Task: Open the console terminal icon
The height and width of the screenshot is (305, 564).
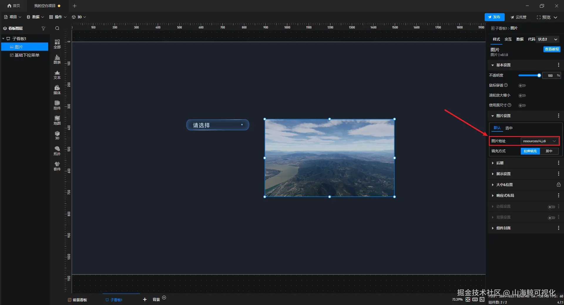Action: tap(482, 299)
